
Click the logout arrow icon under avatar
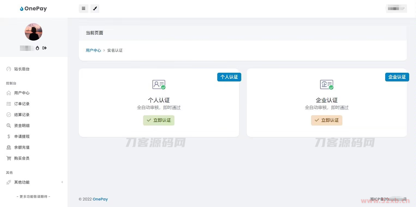(45, 48)
